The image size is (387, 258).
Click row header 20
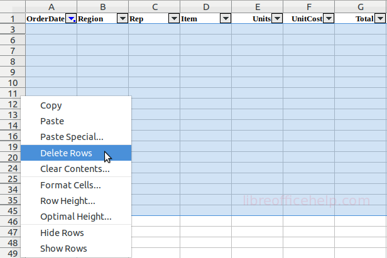tap(10, 158)
